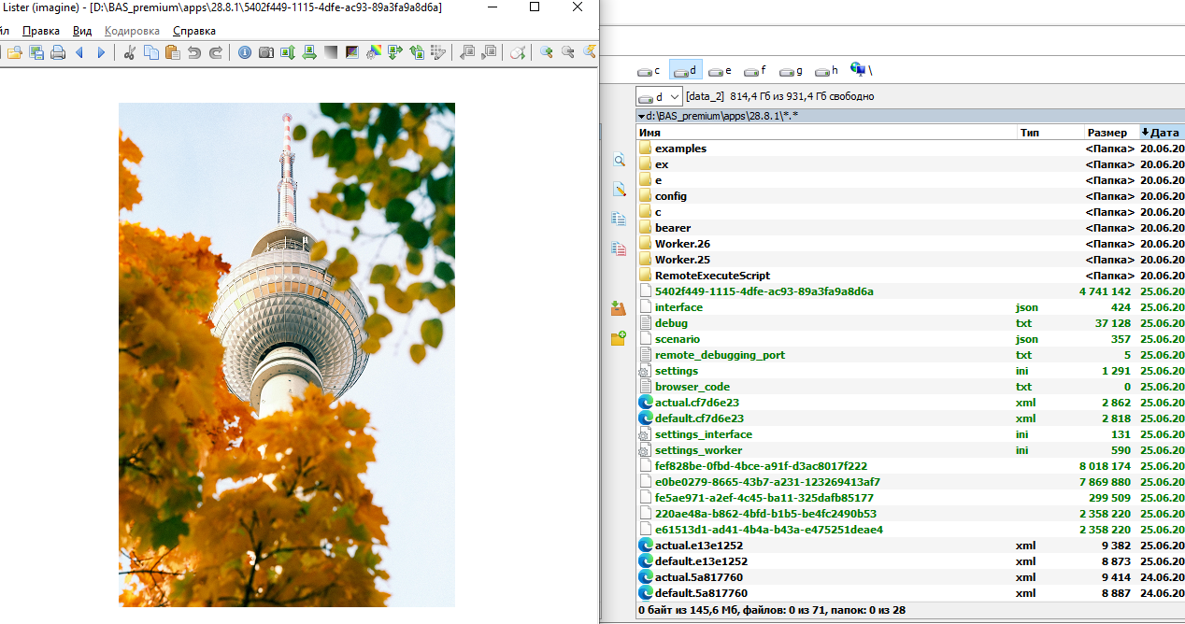Open image info via blue info icon

click(x=245, y=52)
